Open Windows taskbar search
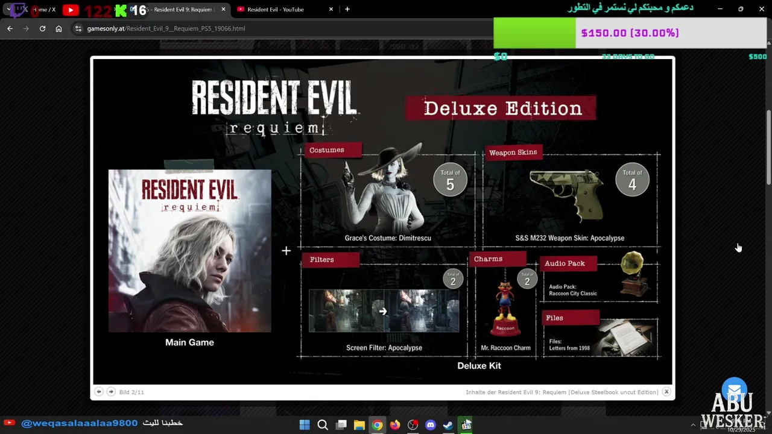The image size is (772, 434). 323,425
